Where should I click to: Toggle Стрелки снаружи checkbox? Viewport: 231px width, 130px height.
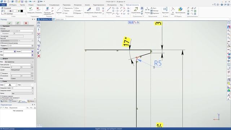click(x=1, y=96)
